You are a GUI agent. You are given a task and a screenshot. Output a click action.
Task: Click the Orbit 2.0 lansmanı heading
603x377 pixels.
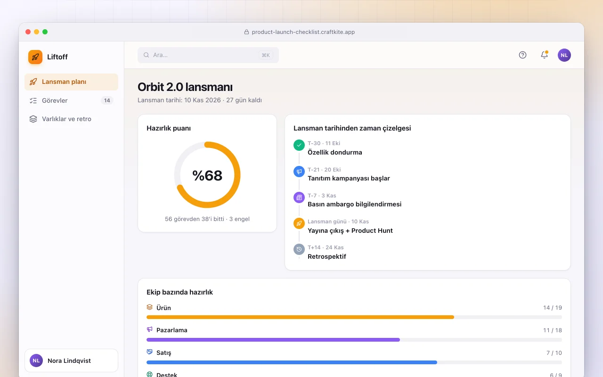[x=185, y=87]
